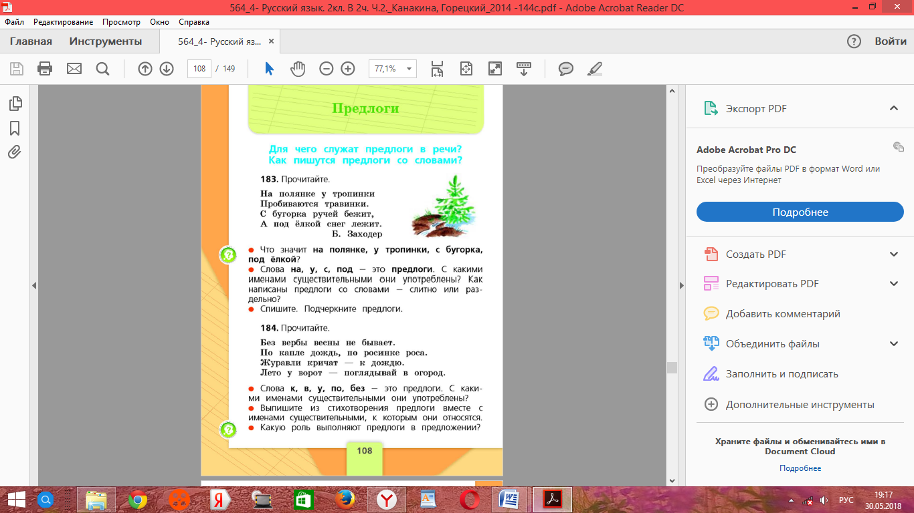The height and width of the screenshot is (513, 914).
Task: Click the document scrollbar down arrow
Action: pyautogui.click(x=672, y=480)
